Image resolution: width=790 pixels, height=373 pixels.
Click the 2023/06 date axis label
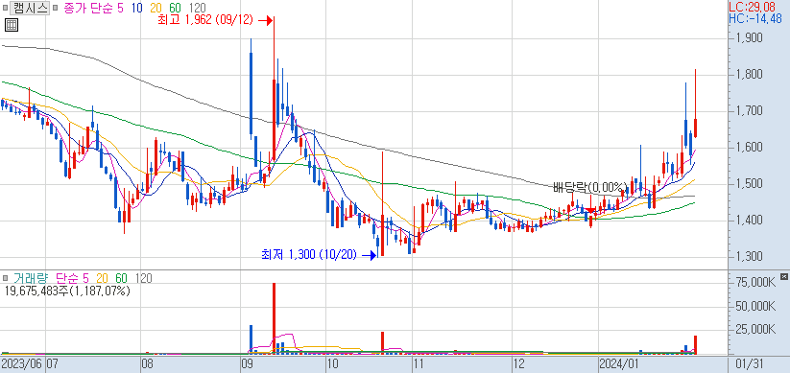click(22, 363)
